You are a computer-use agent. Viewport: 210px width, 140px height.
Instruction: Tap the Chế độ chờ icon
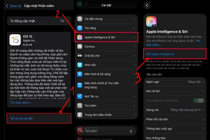pos(80,56)
